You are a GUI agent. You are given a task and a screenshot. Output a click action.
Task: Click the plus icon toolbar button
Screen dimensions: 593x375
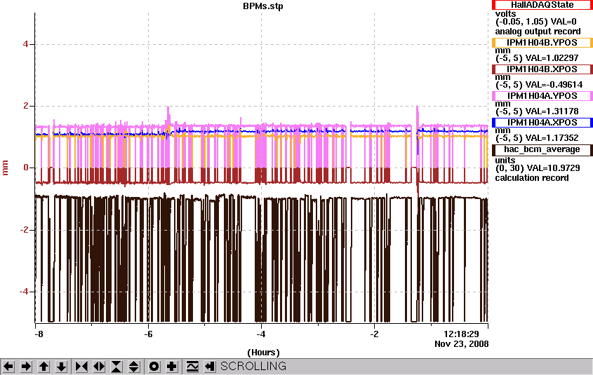point(172,367)
